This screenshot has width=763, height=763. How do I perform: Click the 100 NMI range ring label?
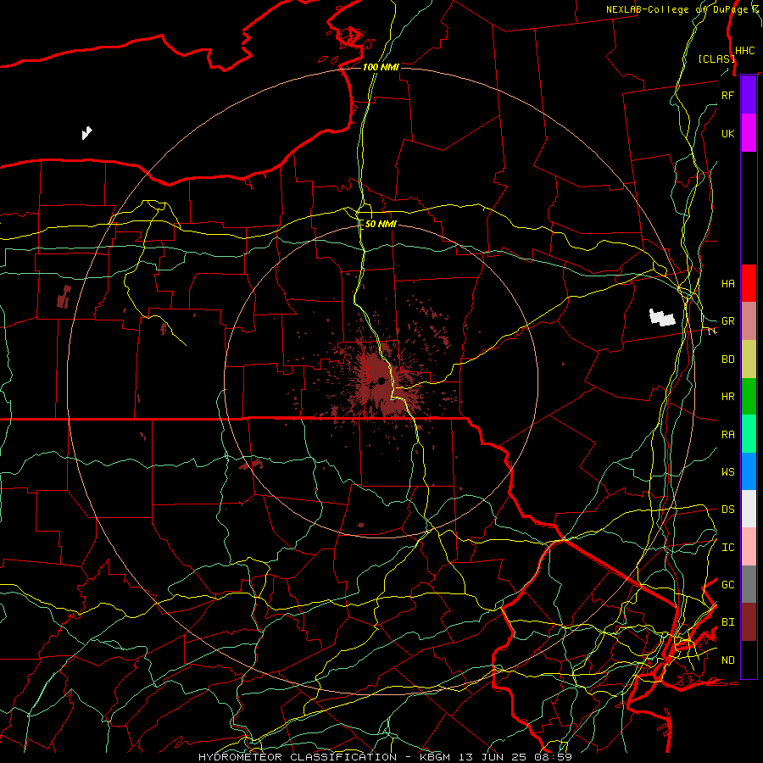381,67
